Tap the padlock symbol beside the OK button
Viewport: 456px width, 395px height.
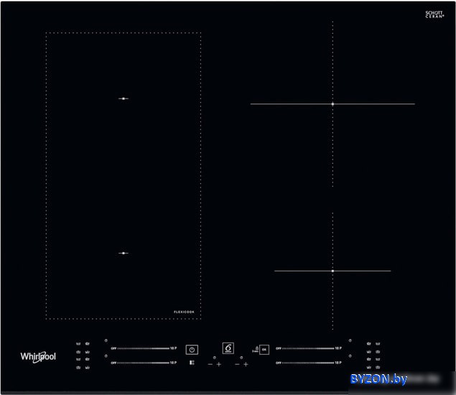coord(257,348)
